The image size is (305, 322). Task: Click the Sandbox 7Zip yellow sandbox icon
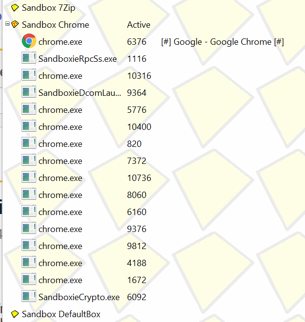[15, 8]
